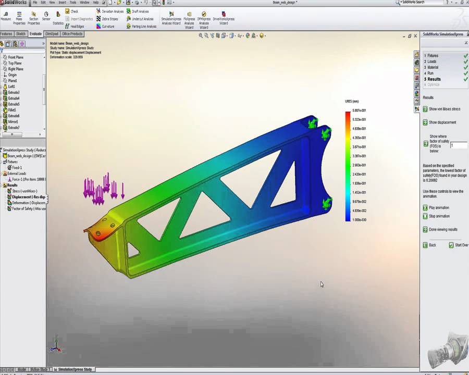Select the Measure tool

5,17
